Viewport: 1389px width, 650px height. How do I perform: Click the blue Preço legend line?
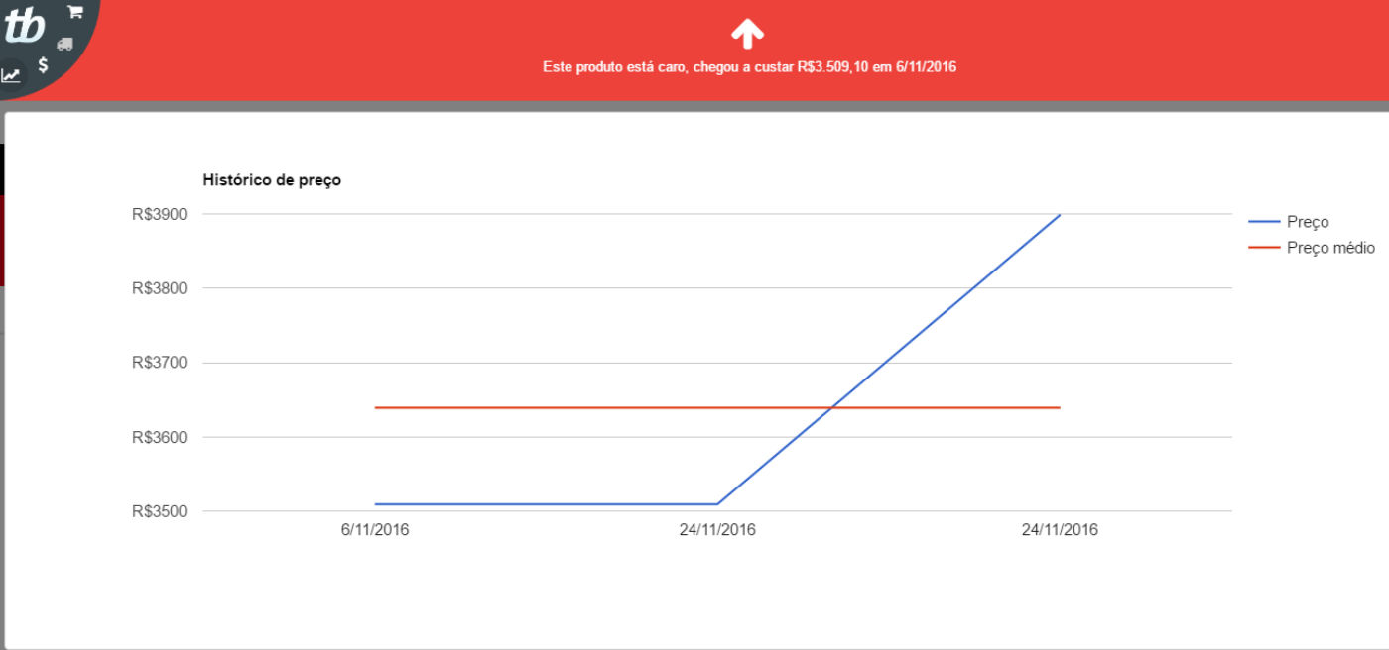[x=1263, y=222]
